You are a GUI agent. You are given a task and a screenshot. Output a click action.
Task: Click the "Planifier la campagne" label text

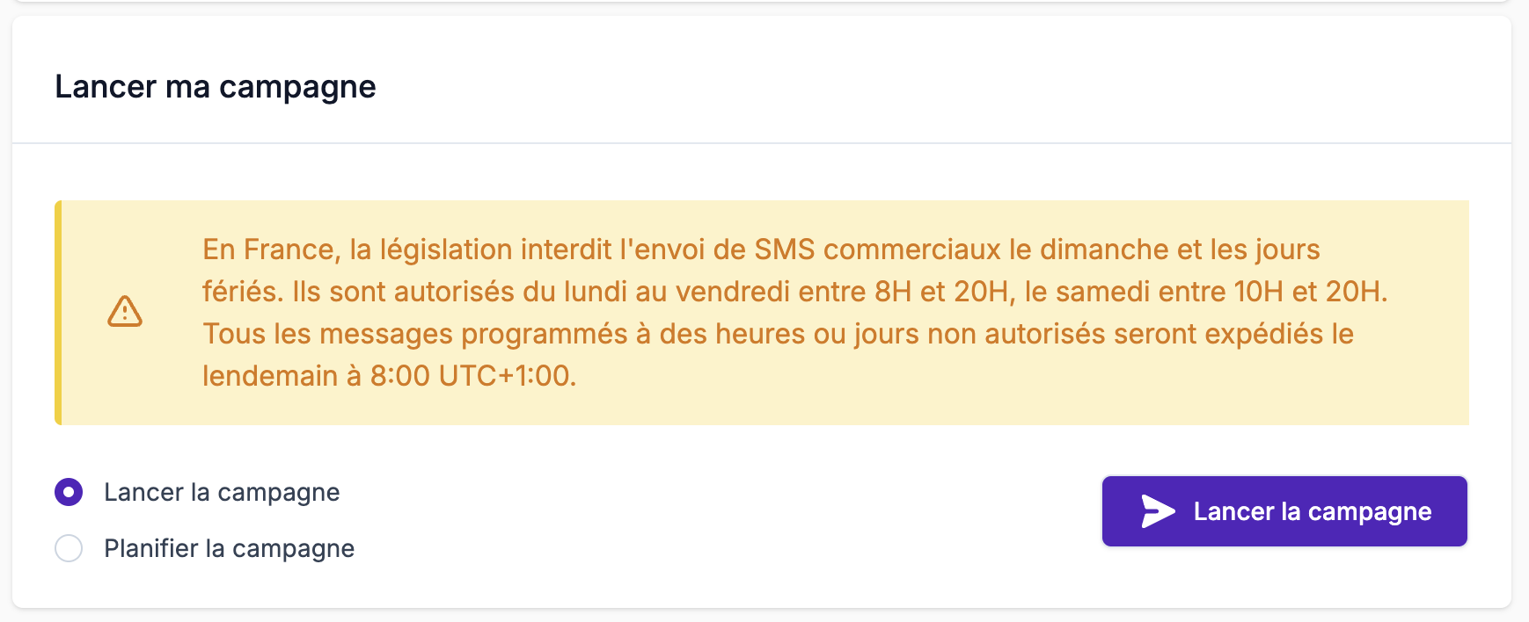point(229,548)
